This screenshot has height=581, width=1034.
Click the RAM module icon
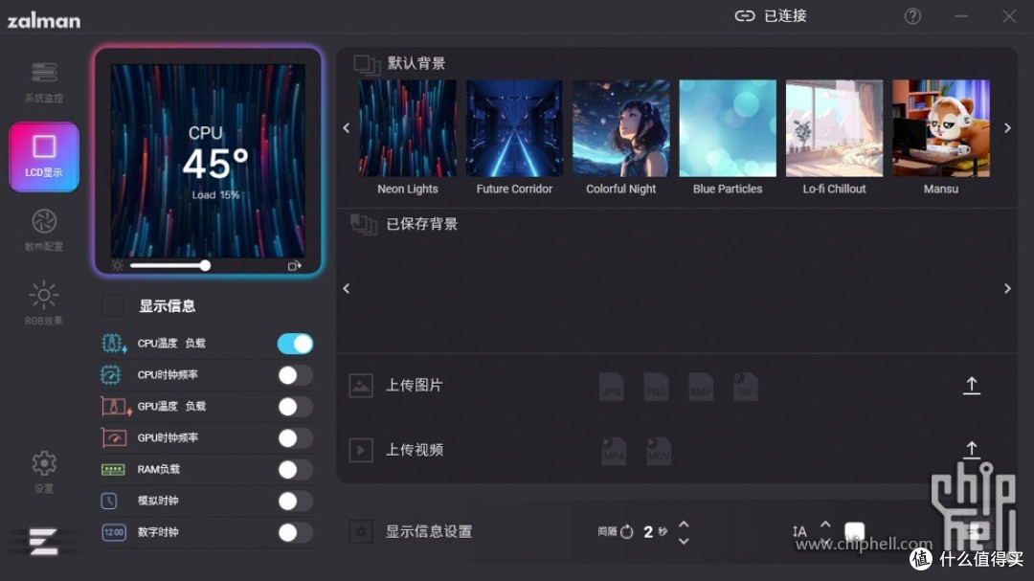(x=113, y=470)
